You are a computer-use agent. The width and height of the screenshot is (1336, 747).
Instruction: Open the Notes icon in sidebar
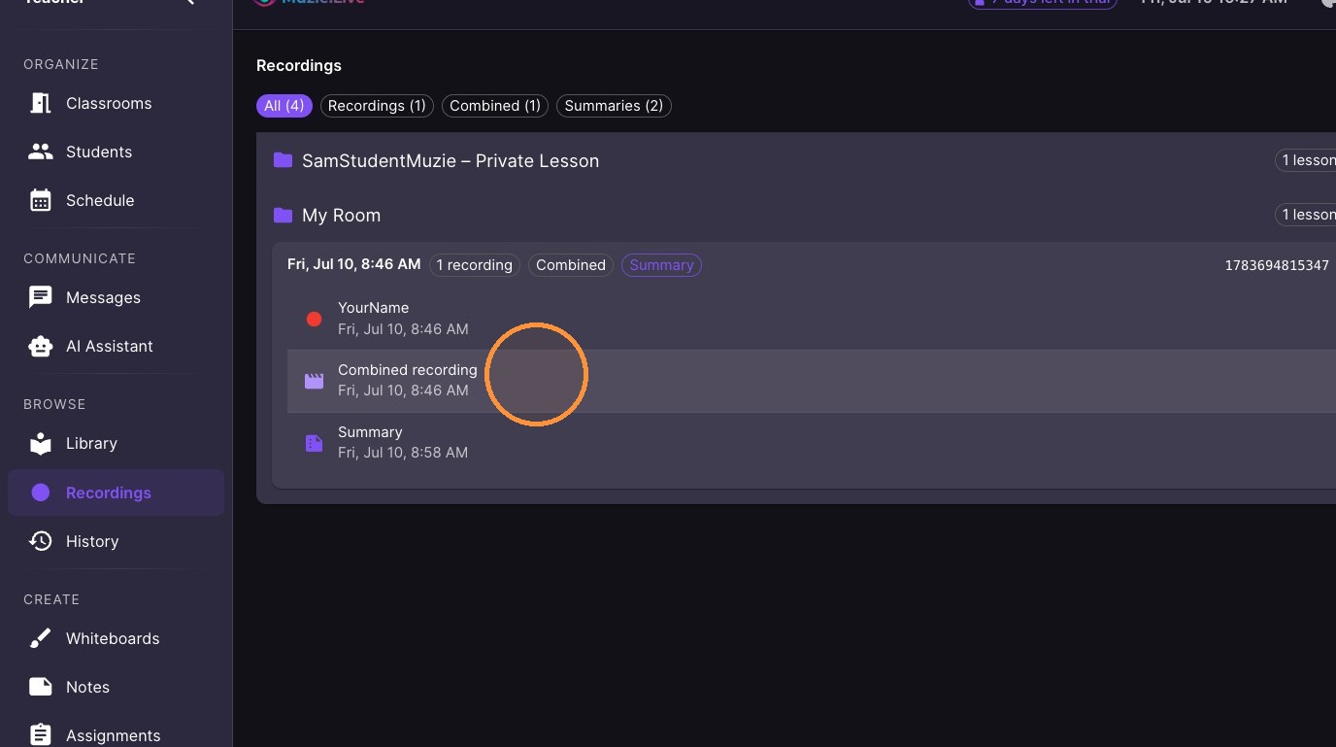point(41,687)
